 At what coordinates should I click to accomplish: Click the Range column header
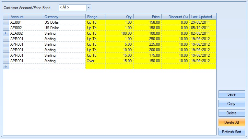tap(95, 17)
